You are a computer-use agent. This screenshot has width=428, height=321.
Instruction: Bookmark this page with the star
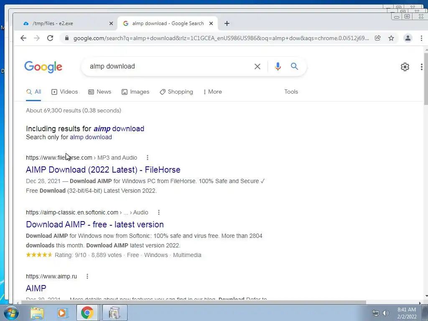coord(391,38)
